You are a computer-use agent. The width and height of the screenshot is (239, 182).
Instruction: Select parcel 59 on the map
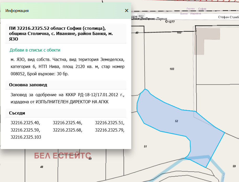point(234,166)
